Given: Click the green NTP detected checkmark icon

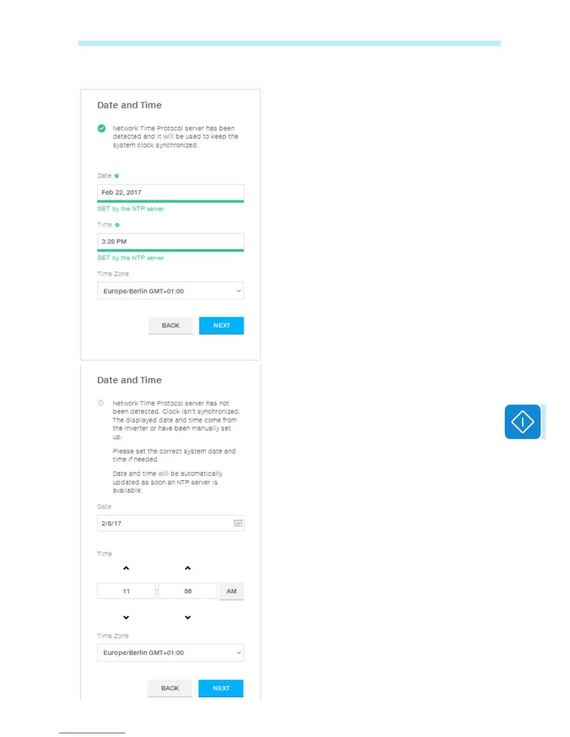Looking at the screenshot, I should pyautogui.click(x=102, y=128).
